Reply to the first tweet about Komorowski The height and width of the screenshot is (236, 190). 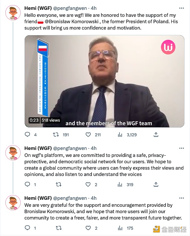28,135
